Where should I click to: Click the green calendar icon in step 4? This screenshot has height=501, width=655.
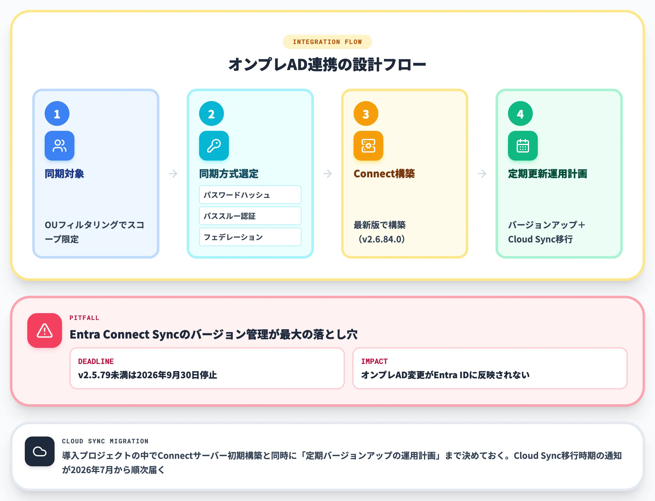523,146
